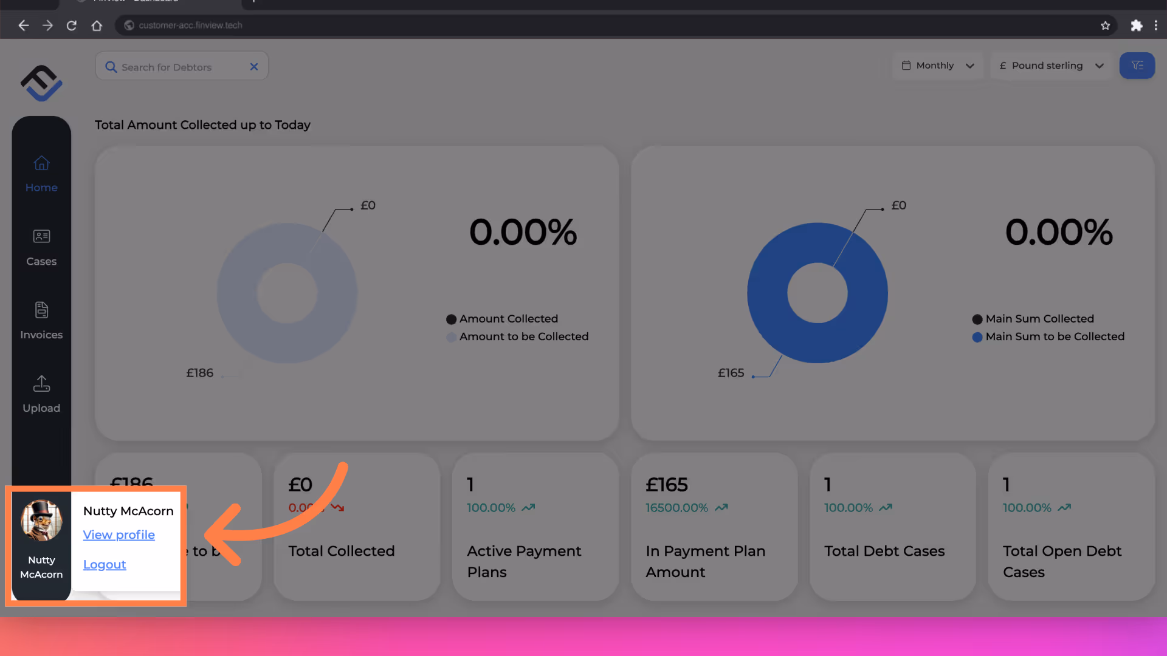1167x656 pixels.
Task: Toggle Main Sum to be Collected legend
Action: 1055,337
